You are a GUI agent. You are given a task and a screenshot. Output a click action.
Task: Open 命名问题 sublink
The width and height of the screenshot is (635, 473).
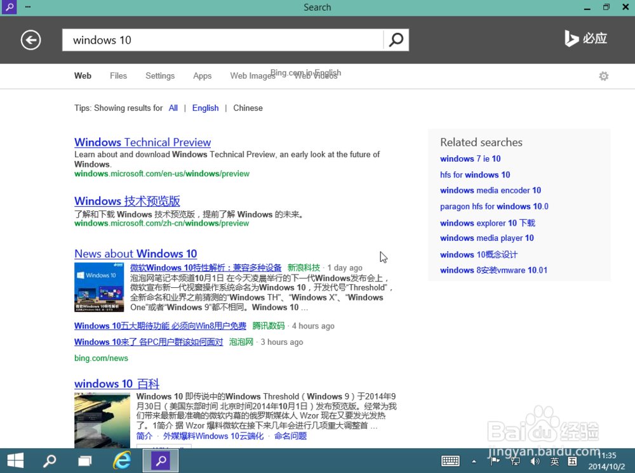[x=290, y=436]
